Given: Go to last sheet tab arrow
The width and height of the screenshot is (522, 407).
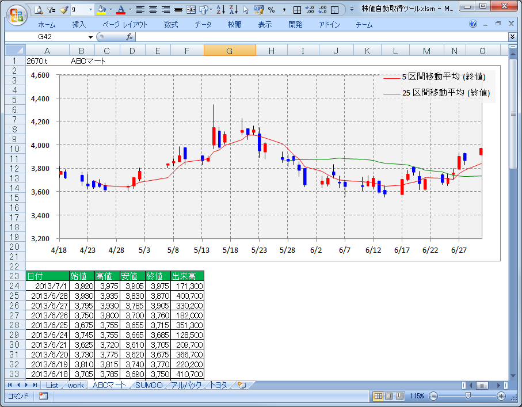Looking at the screenshot, I should tap(35, 385).
